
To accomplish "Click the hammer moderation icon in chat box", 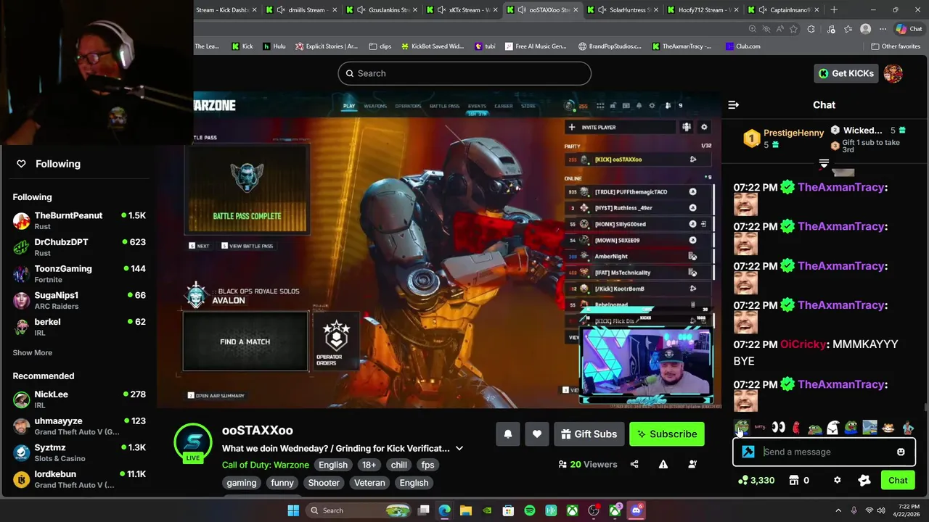I will pos(748,452).
